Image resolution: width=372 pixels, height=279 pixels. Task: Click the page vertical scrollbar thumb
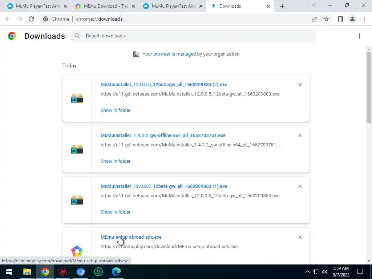pyautogui.click(x=369, y=88)
